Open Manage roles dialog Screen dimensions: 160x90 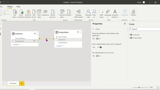(88, 14)
